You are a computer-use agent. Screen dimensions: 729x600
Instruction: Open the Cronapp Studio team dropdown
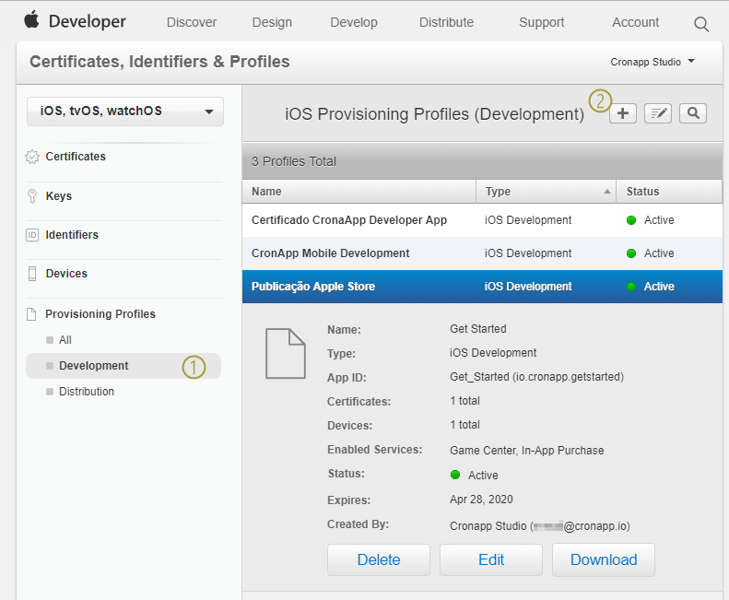click(653, 62)
